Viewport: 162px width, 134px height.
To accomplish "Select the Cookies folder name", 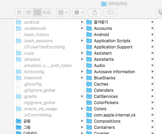I will coord(102,133).
